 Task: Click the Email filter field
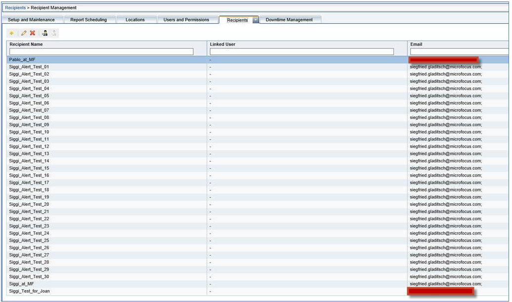460,51
